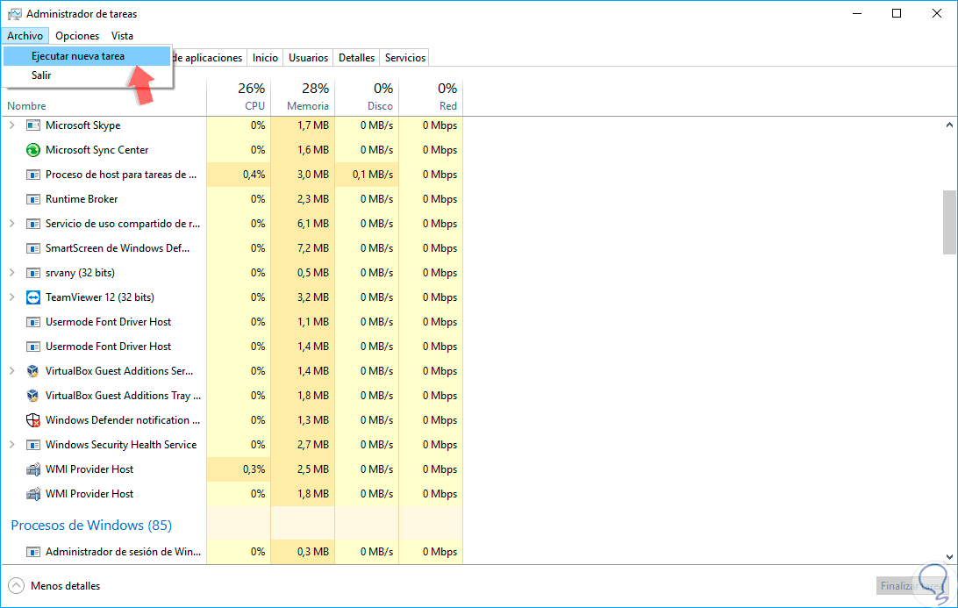Maximize the Task Manager window
This screenshot has height=608, width=958.
point(897,13)
